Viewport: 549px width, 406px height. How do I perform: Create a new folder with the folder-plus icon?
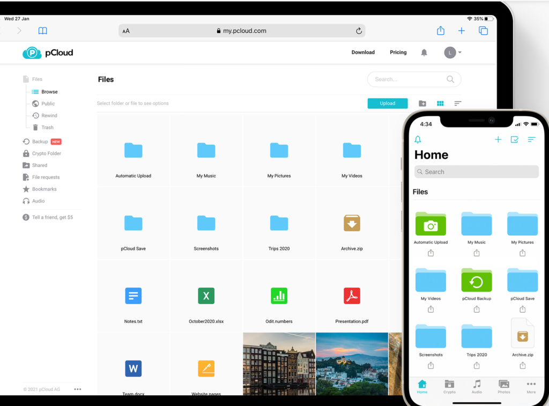pyautogui.click(x=422, y=103)
